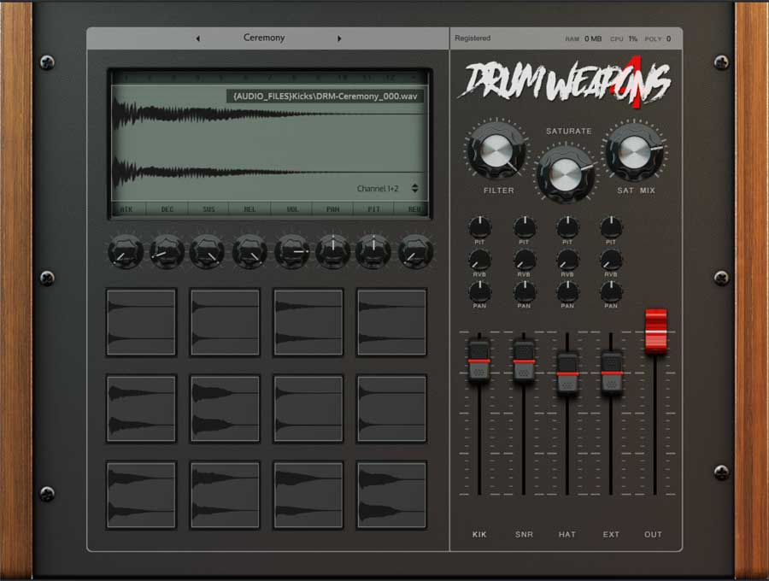769x581 pixels.
Task: Click the Channel 1+2 label in the display
Action: click(x=378, y=189)
